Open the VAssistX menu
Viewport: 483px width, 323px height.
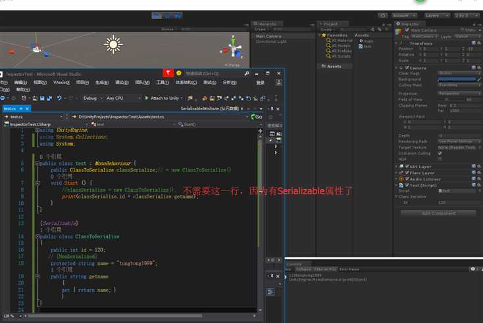61,82
